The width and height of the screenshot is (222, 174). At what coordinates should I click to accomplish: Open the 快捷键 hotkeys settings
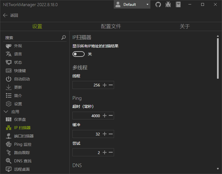(x=16, y=71)
